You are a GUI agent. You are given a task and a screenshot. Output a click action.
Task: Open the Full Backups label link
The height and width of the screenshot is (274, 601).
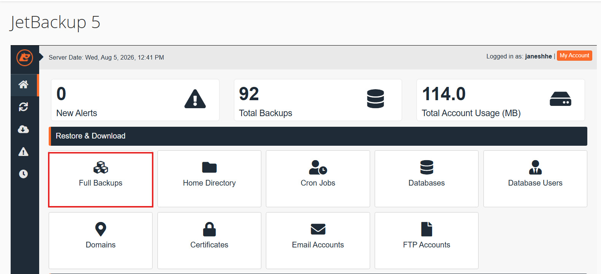(101, 183)
